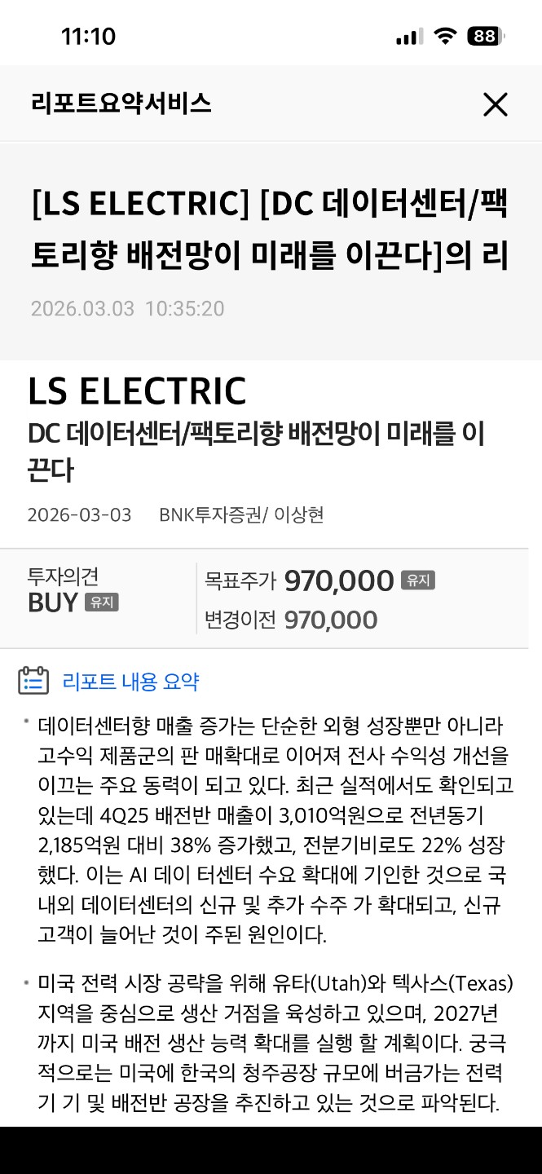Tap the LS ELECTRIC company name heading
This screenshot has width=542, height=1174.
coord(137,391)
